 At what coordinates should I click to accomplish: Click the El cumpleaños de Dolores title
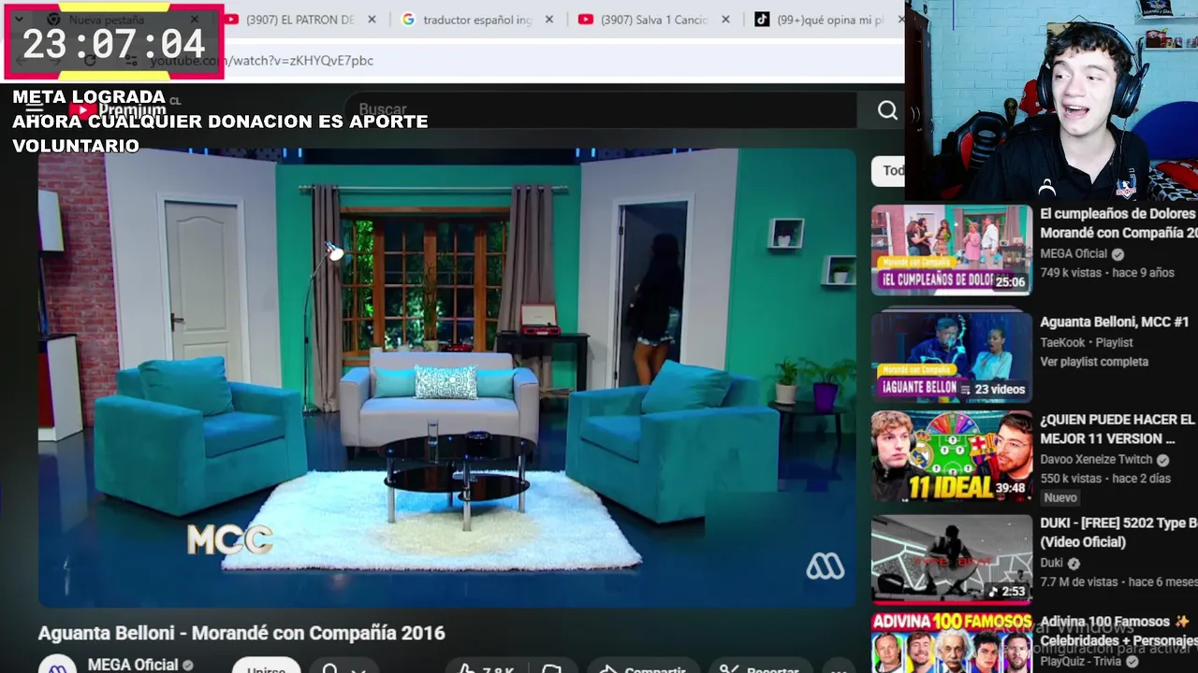tap(1118, 222)
